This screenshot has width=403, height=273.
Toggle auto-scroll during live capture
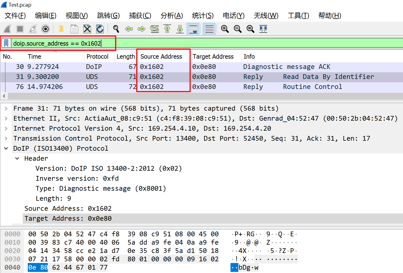(x=193, y=29)
